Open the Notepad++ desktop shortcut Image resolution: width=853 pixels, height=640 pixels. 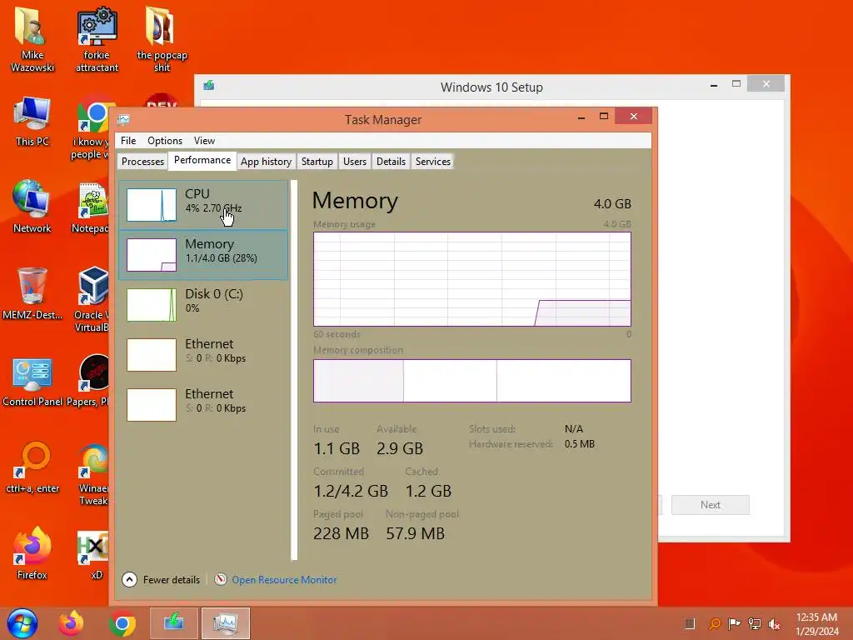(92, 207)
